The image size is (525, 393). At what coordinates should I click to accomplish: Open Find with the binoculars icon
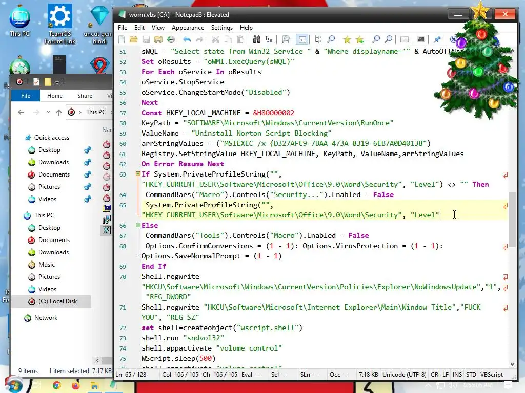257,39
